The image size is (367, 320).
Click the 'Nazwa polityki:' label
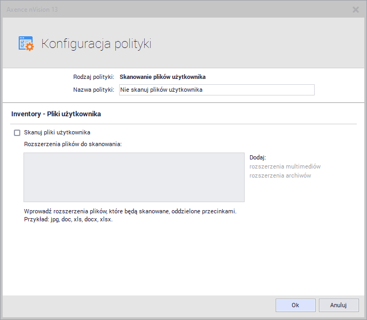point(93,90)
